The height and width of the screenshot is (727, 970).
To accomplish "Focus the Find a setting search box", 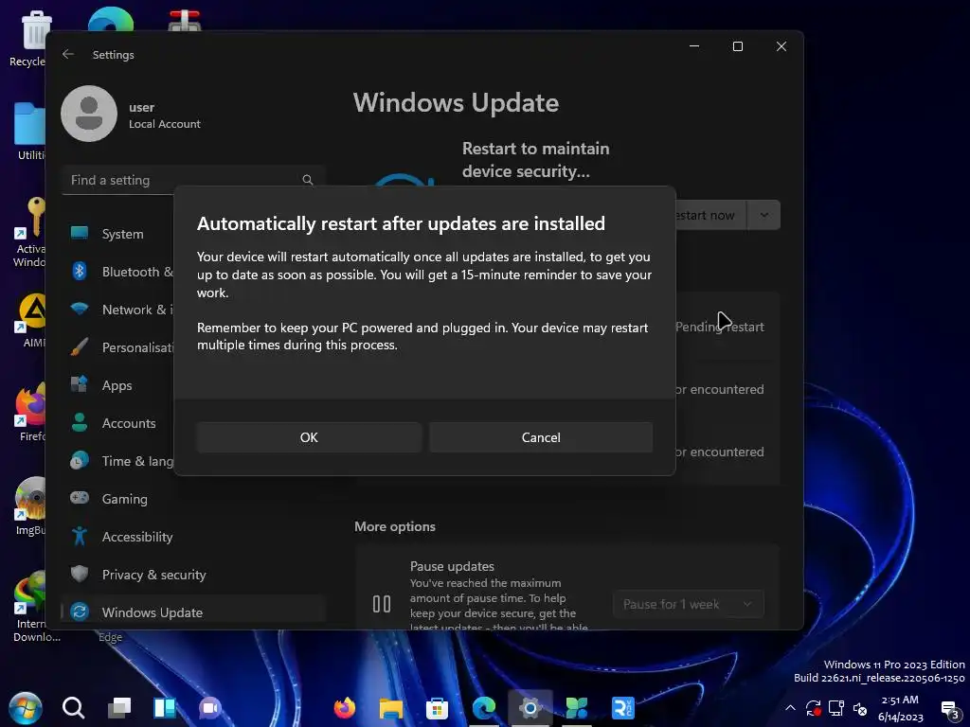I will (193, 180).
